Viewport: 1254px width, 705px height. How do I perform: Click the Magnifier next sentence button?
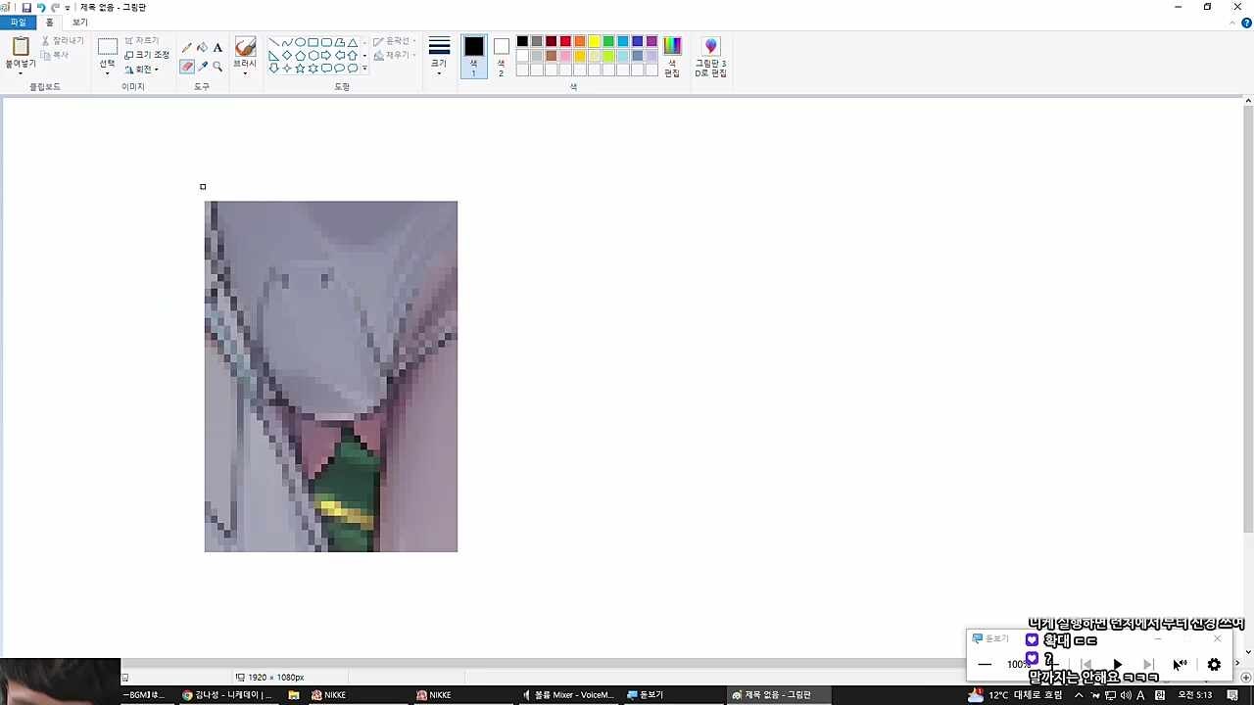pos(1148,664)
